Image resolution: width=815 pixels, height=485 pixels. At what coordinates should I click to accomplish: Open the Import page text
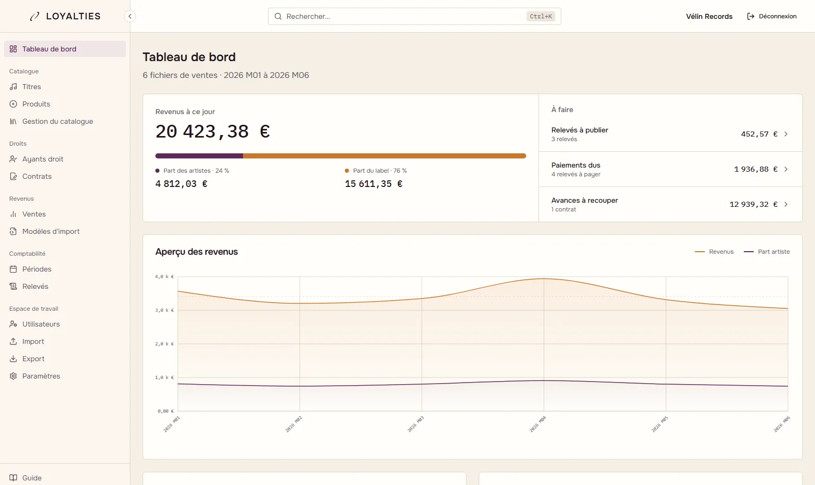click(33, 341)
